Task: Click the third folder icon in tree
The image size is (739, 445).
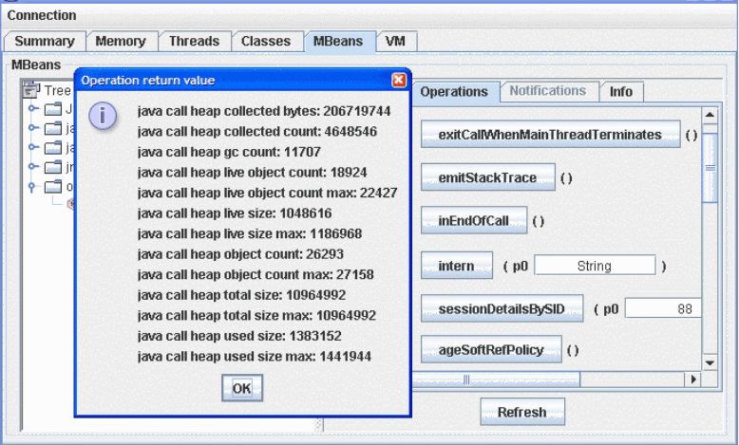Action: pyautogui.click(x=53, y=147)
